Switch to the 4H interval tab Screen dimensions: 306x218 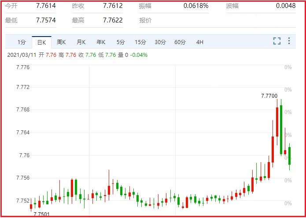point(200,42)
